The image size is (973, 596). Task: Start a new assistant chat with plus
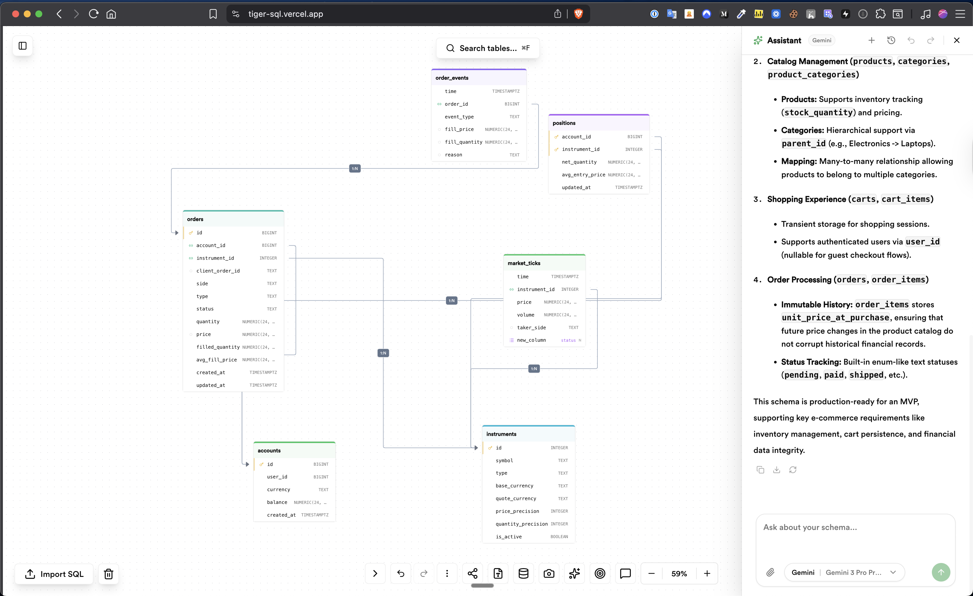pyautogui.click(x=872, y=40)
